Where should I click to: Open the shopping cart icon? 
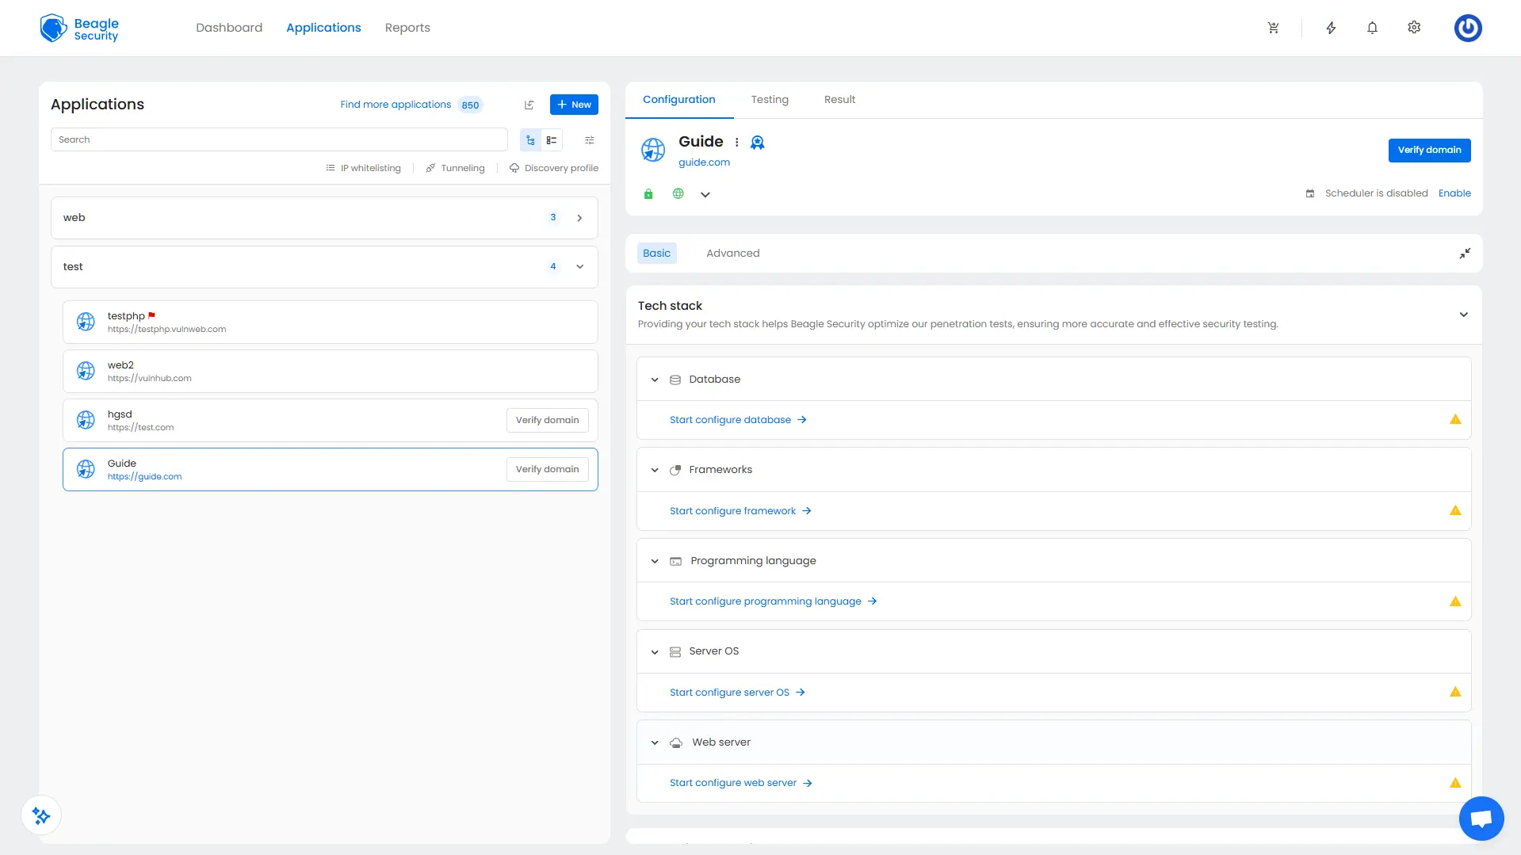[1273, 28]
